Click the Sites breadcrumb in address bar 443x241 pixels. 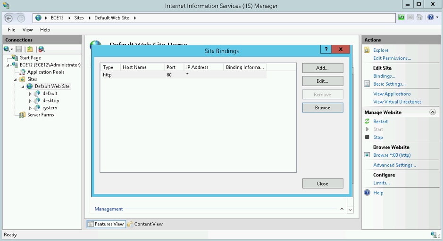click(x=79, y=18)
